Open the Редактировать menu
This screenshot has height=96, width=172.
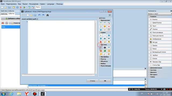click(x=11, y=4)
